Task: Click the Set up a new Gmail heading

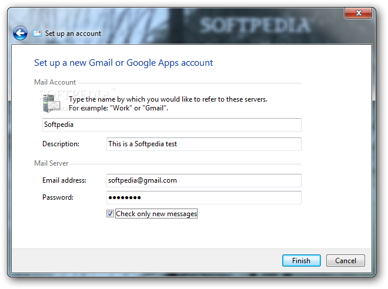Action: click(123, 63)
